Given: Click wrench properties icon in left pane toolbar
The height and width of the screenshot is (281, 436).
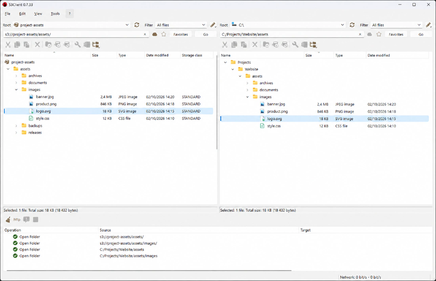Looking at the screenshot, I should (78, 44).
